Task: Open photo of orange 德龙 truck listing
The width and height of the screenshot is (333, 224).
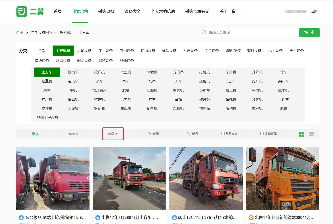Action: [283, 179]
